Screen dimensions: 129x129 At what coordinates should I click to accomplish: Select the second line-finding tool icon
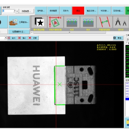pyautogui.click(x=88, y=23)
